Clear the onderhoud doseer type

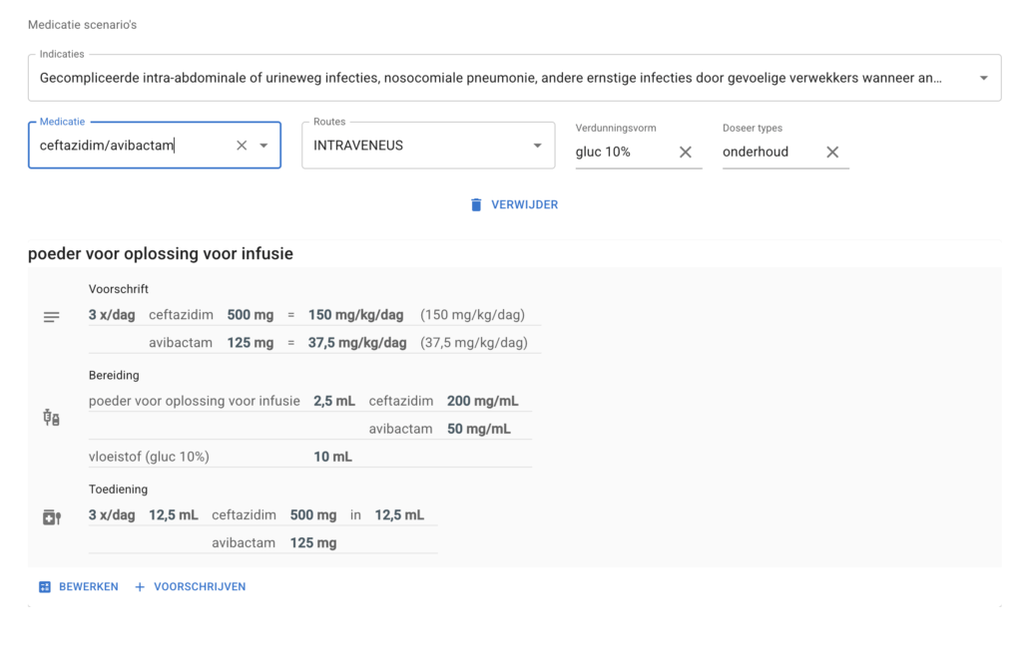[x=832, y=152]
